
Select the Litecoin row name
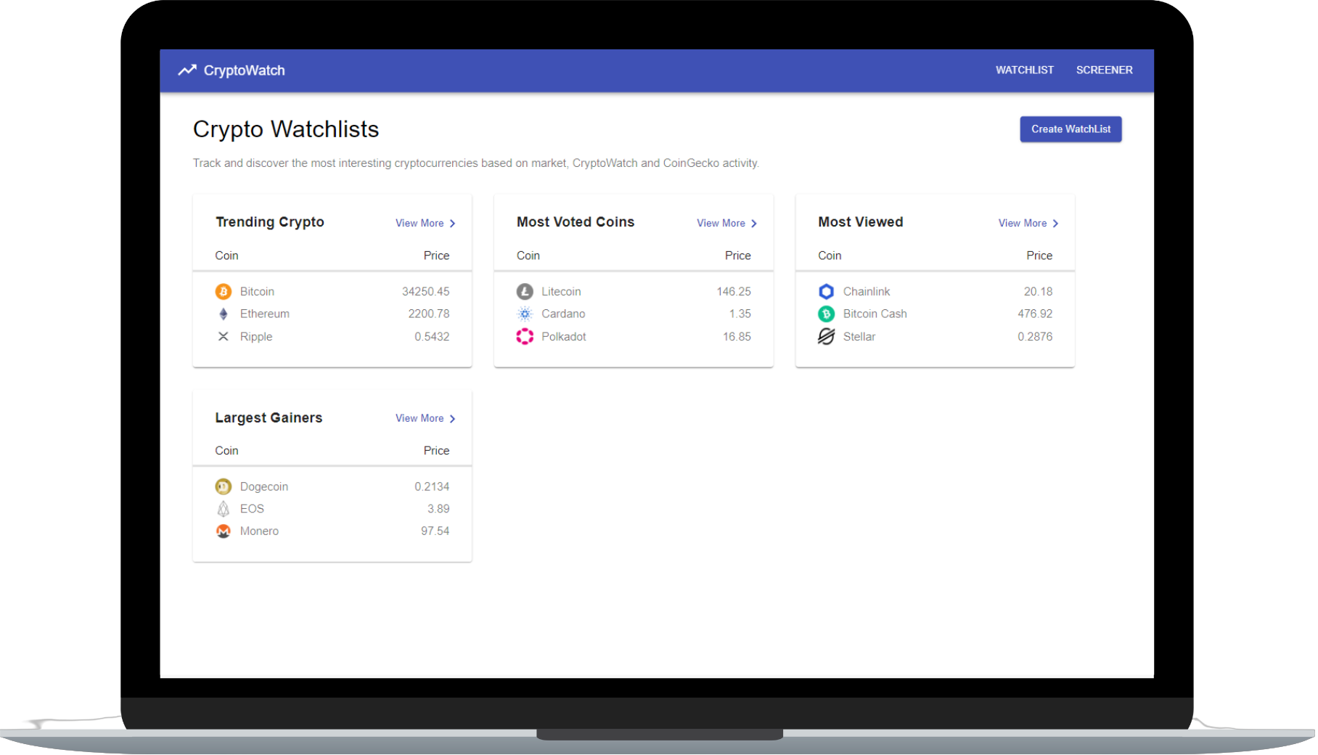point(562,292)
